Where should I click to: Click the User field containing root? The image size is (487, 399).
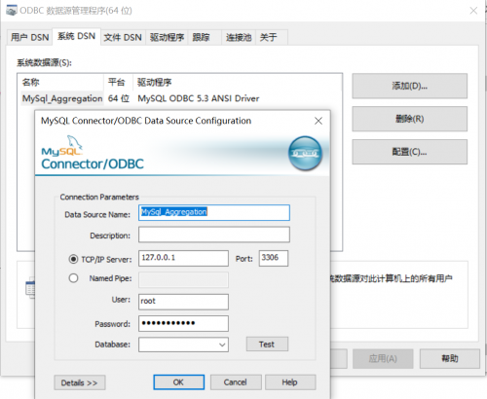click(x=183, y=302)
